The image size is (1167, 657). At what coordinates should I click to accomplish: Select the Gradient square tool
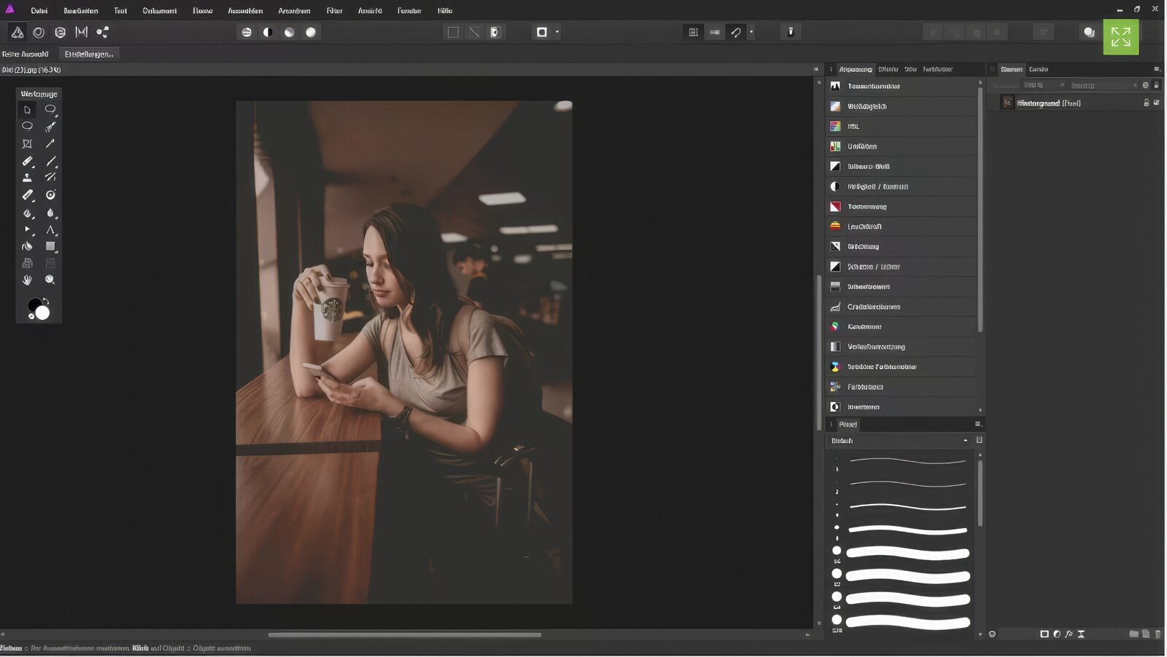(x=50, y=246)
